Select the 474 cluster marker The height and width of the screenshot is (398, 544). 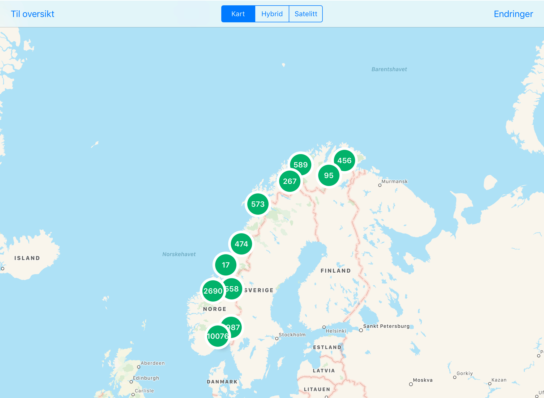(x=241, y=244)
